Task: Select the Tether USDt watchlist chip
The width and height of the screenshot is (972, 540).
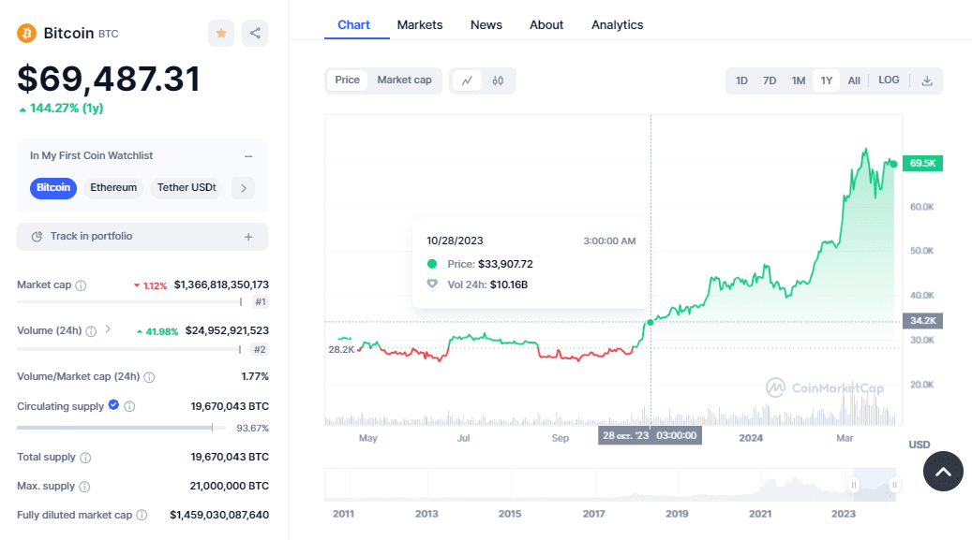Action: coord(187,187)
